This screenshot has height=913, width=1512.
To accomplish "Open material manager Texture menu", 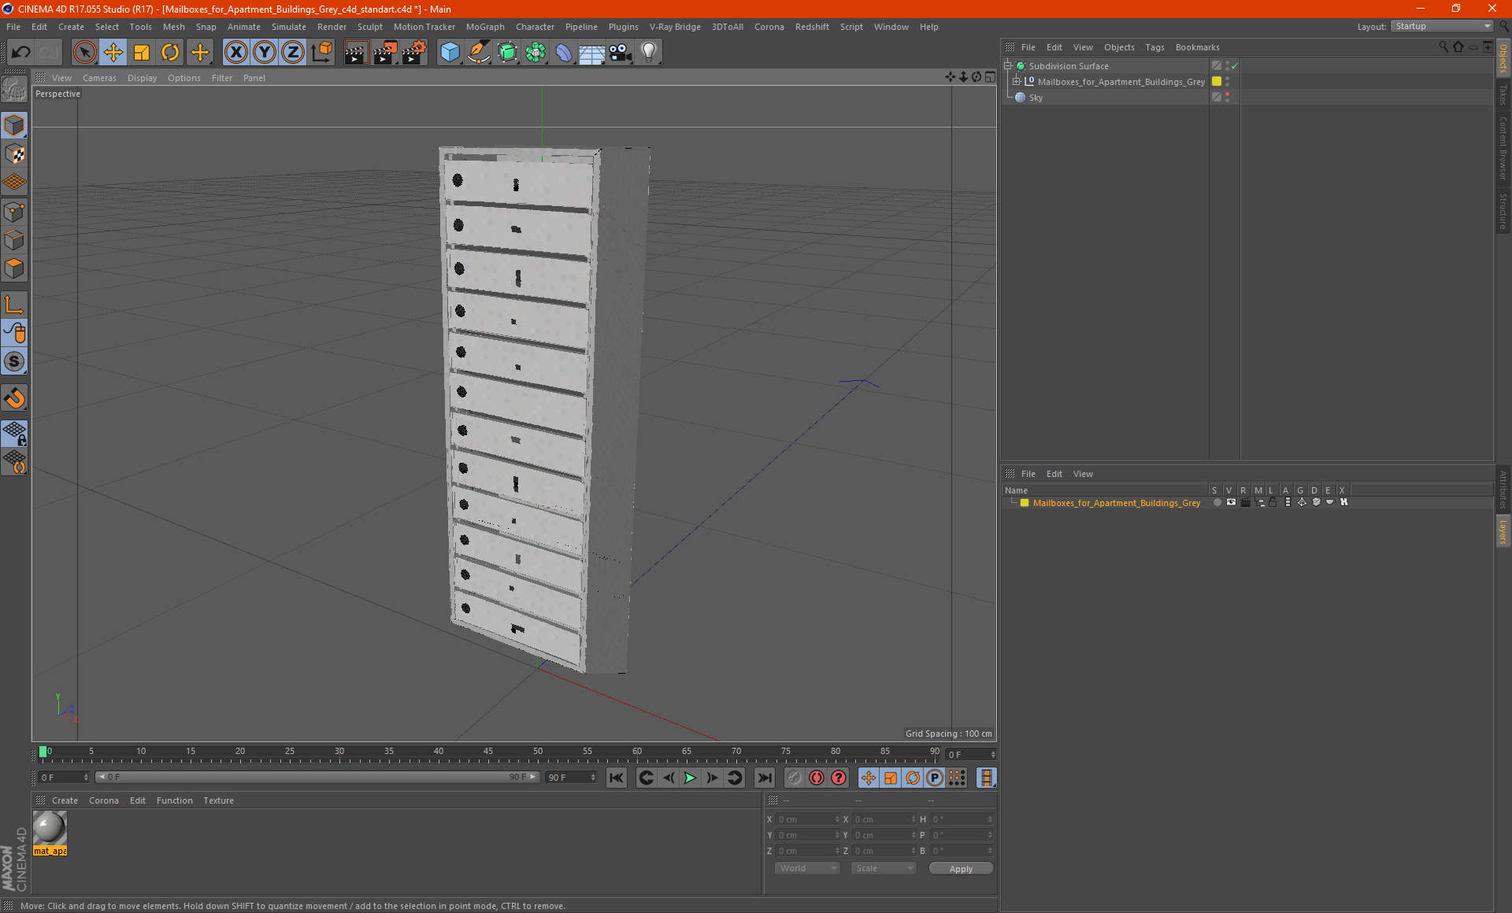I will click(x=218, y=800).
